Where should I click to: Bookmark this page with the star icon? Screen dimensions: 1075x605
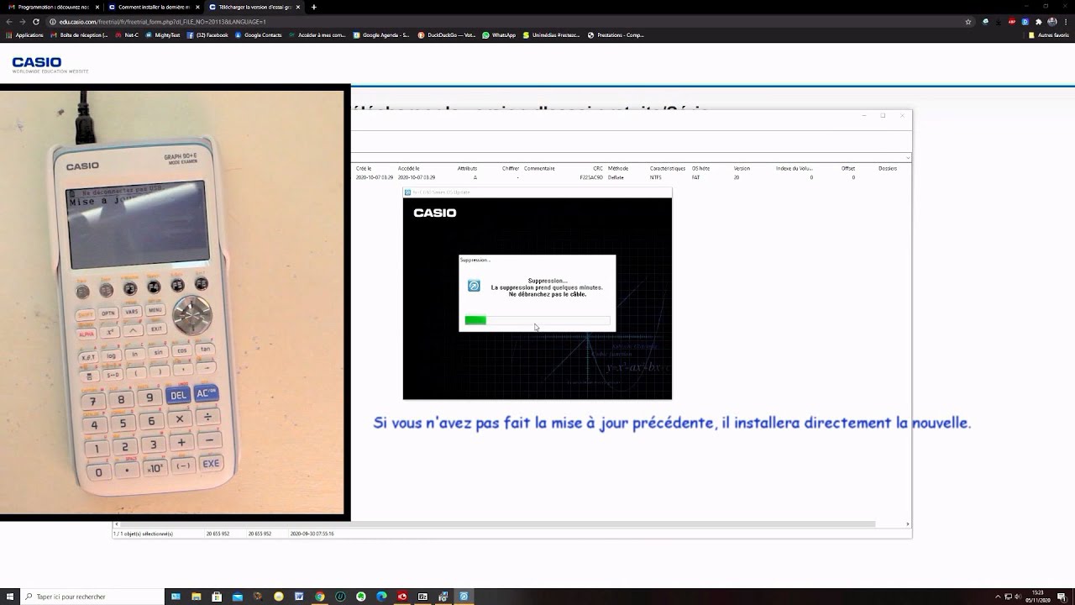point(968,21)
